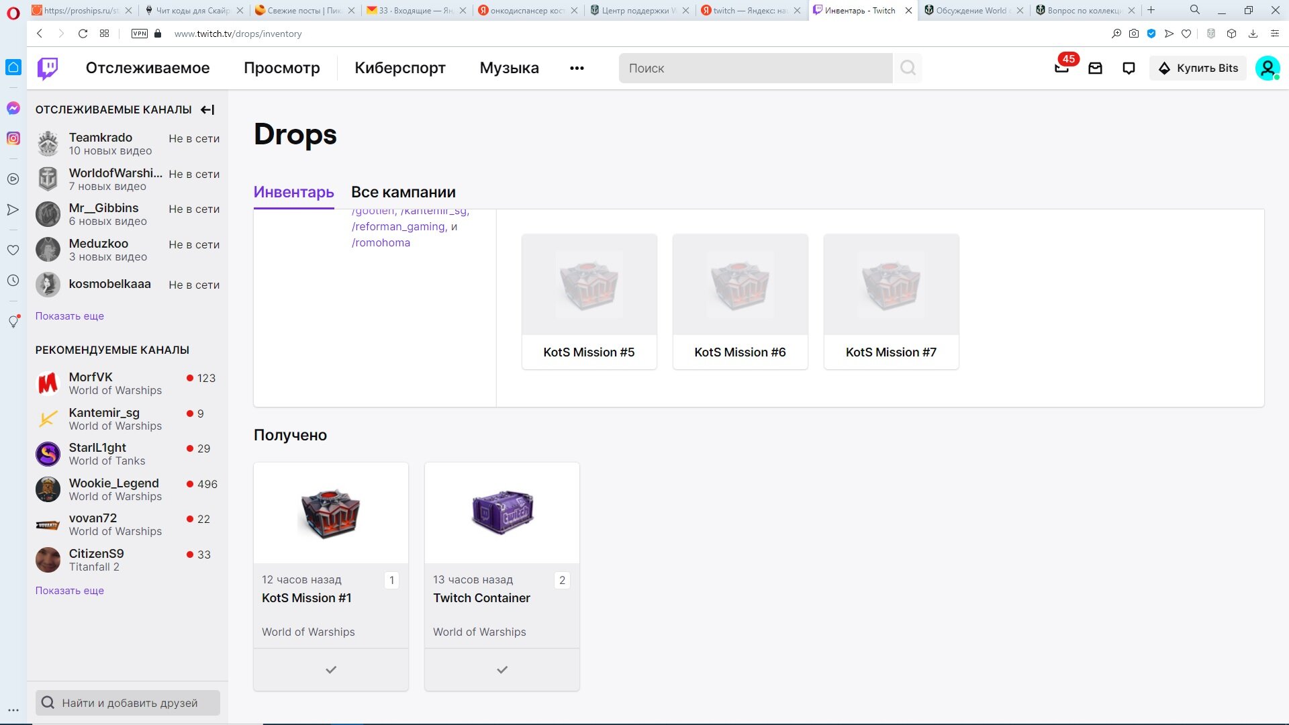Reload the page
The image size is (1289, 725).
83,34
